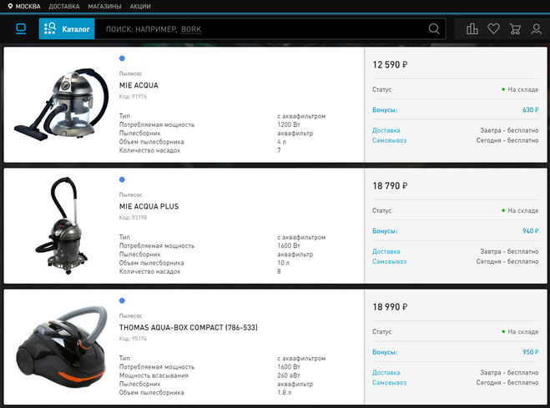Open the Каталог menu button

click(x=67, y=28)
